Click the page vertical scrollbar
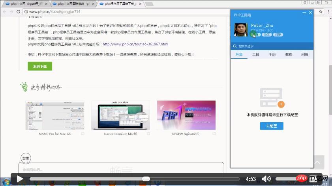 coord(330,90)
